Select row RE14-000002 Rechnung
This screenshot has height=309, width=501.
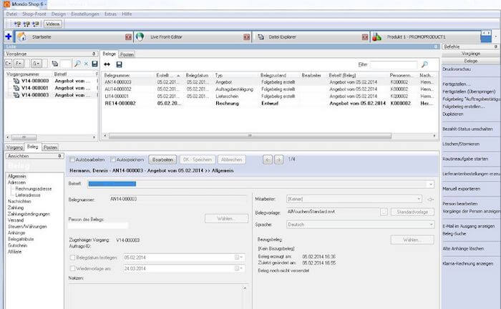[x=269, y=104]
